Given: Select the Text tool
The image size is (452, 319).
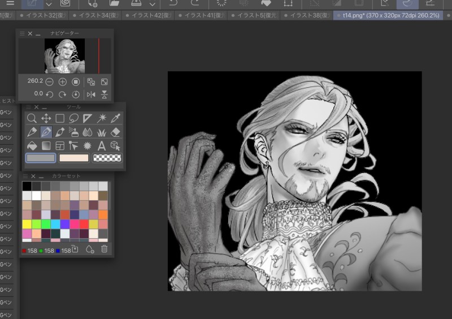Looking at the screenshot, I should tap(102, 146).
